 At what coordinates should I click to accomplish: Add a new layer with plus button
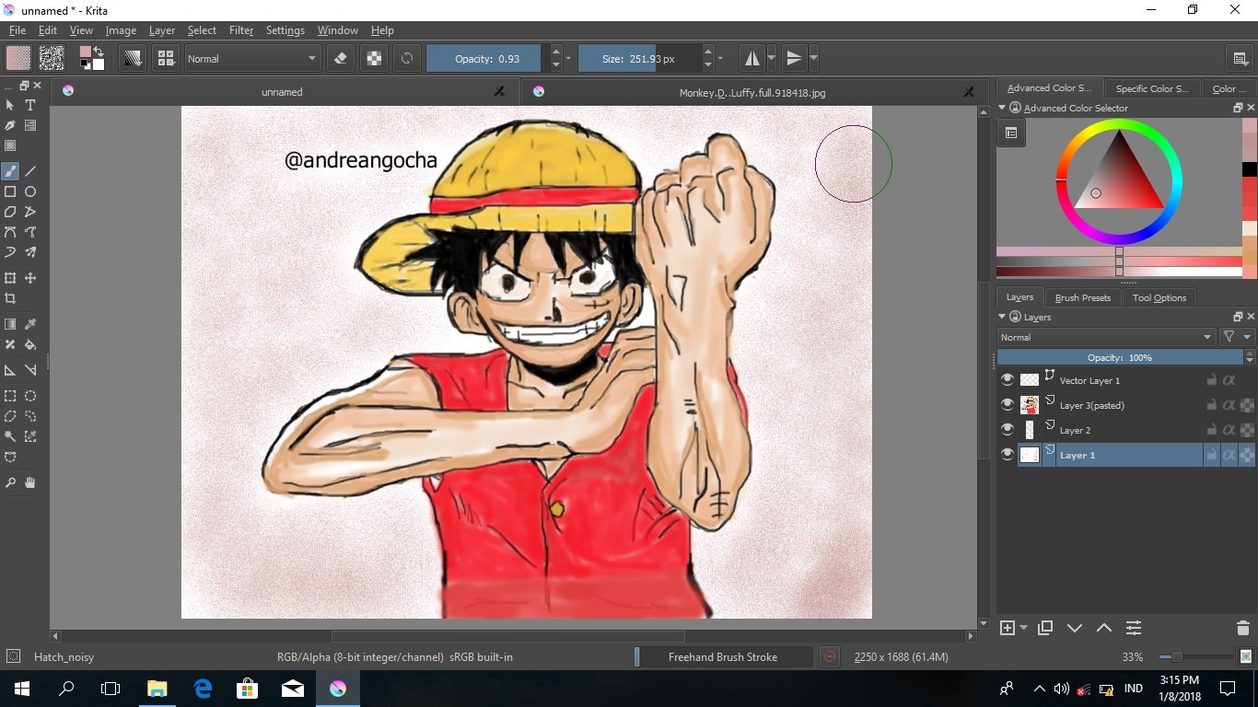pyautogui.click(x=1008, y=628)
